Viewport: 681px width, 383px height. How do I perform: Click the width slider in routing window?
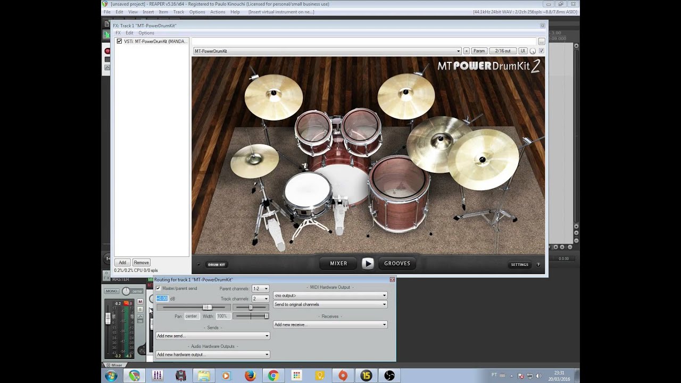[x=252, y=316]
